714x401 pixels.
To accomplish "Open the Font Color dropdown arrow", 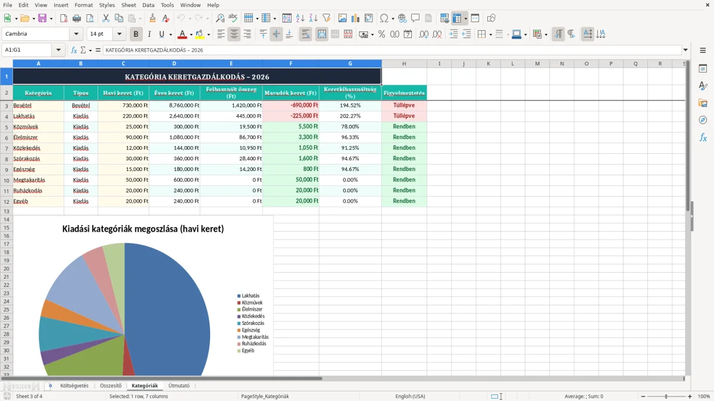I will pyautogui.click(x=191, y=34).
